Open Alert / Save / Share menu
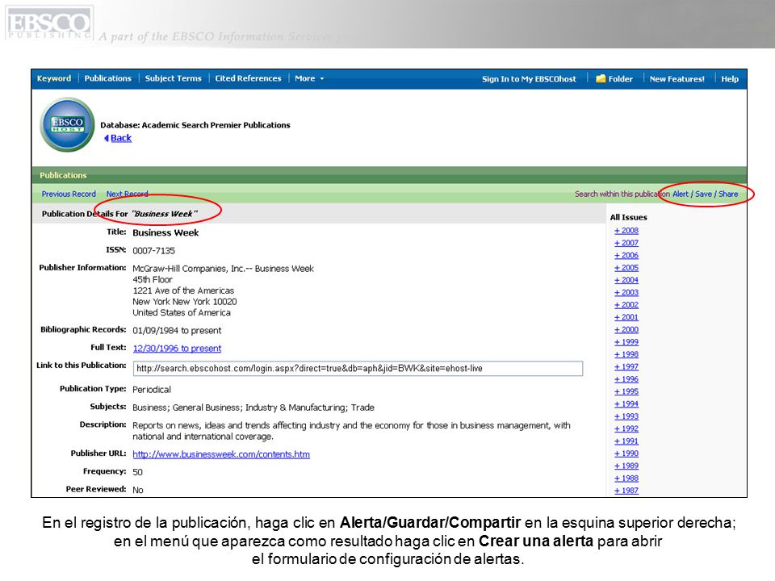 click(705, 194)
